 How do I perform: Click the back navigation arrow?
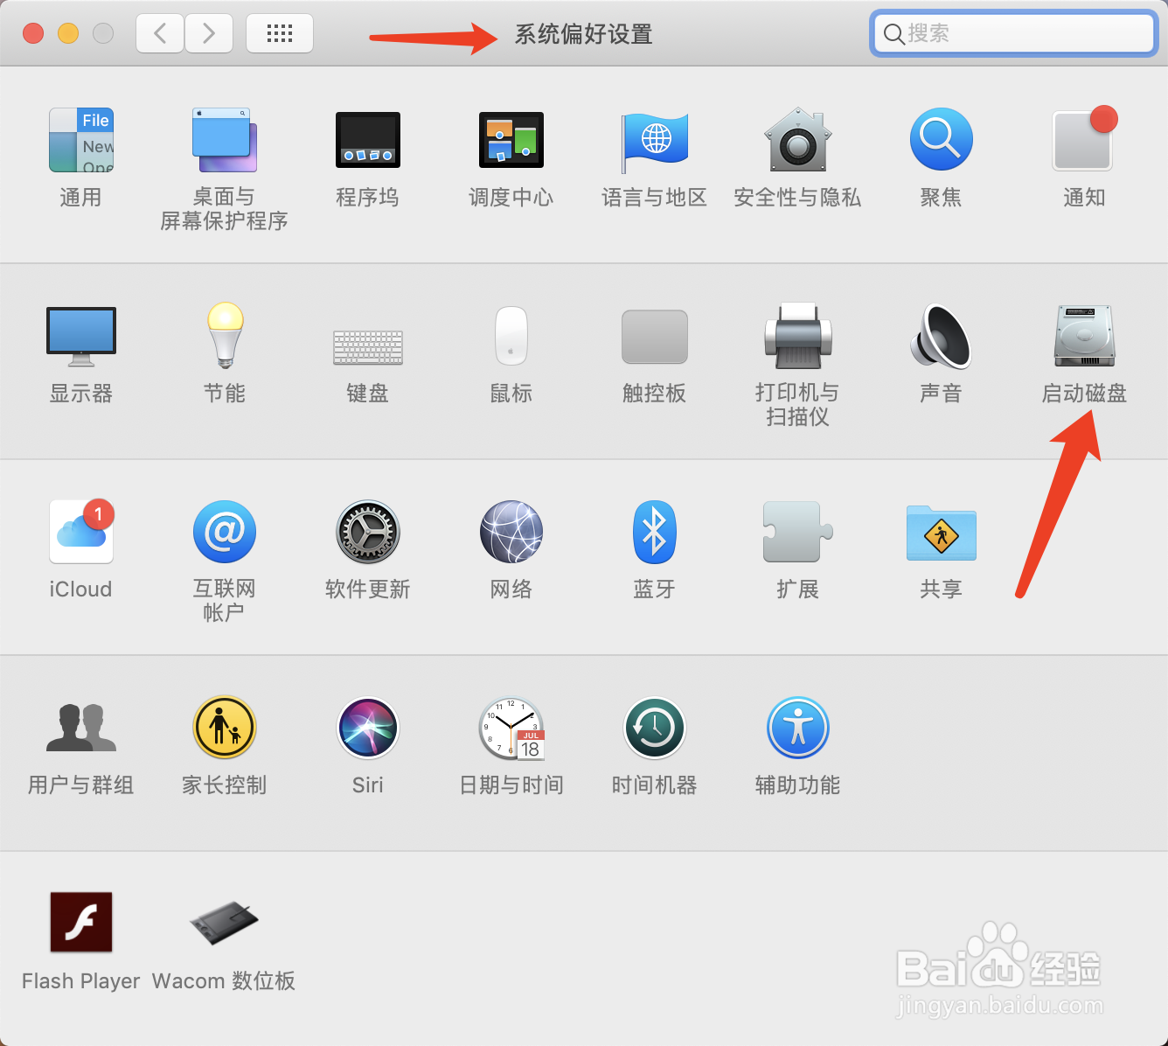pyautogui.click(x=159, y=32)
